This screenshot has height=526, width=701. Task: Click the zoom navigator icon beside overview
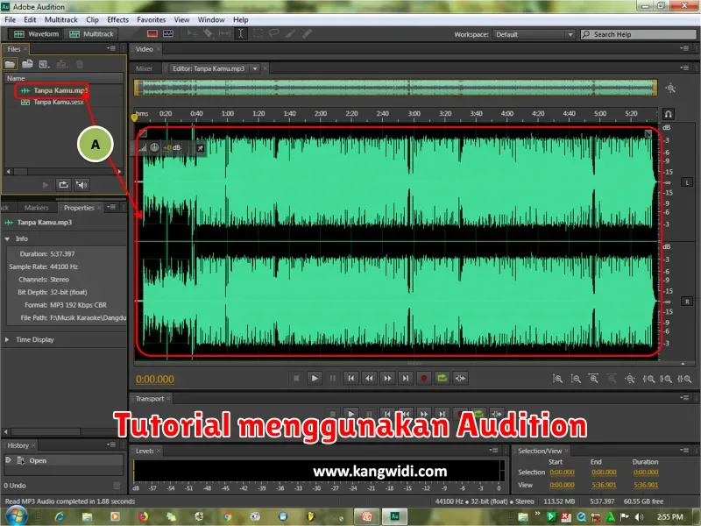pos(670,89)
